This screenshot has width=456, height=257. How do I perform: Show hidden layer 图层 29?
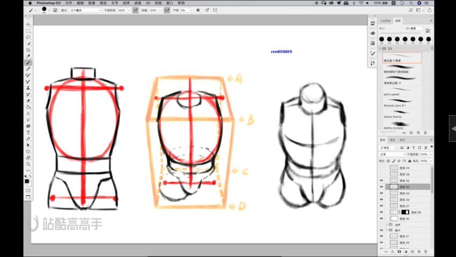381,168
